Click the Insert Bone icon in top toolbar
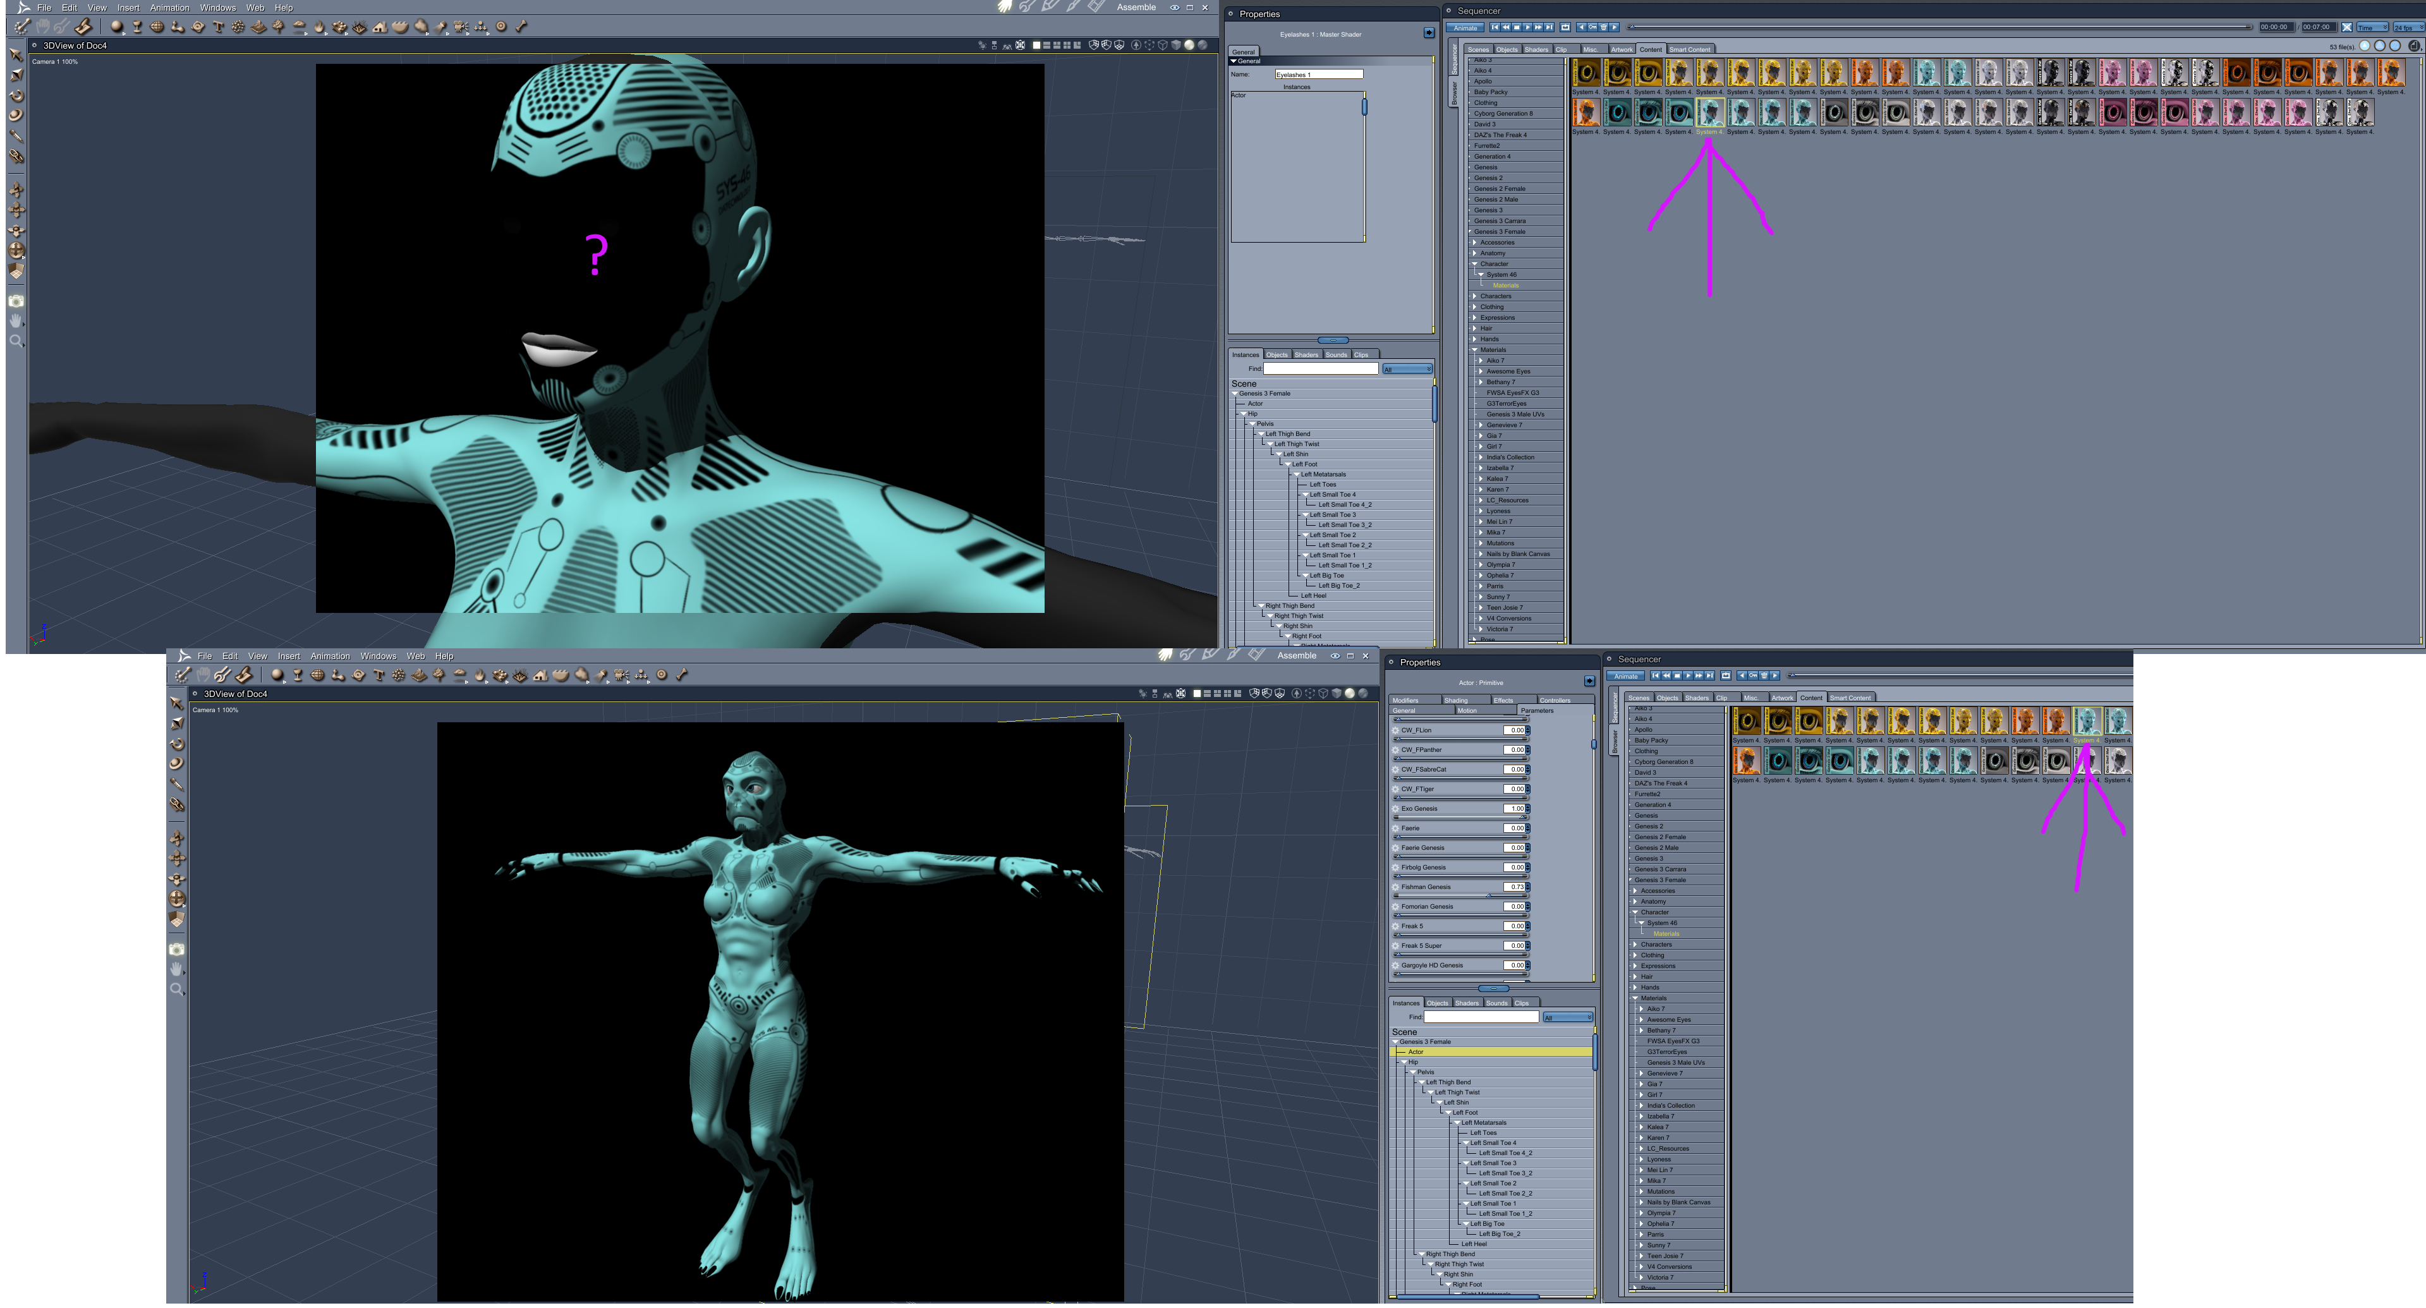 click(x=521, y=27)
